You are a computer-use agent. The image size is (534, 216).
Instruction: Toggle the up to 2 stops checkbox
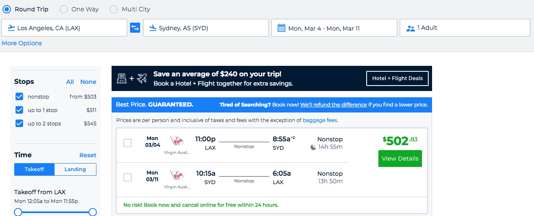[19, 123]
